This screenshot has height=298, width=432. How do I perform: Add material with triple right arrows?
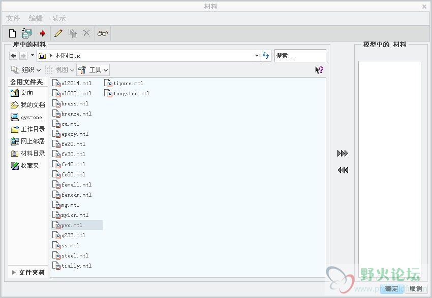coord(343,153)
